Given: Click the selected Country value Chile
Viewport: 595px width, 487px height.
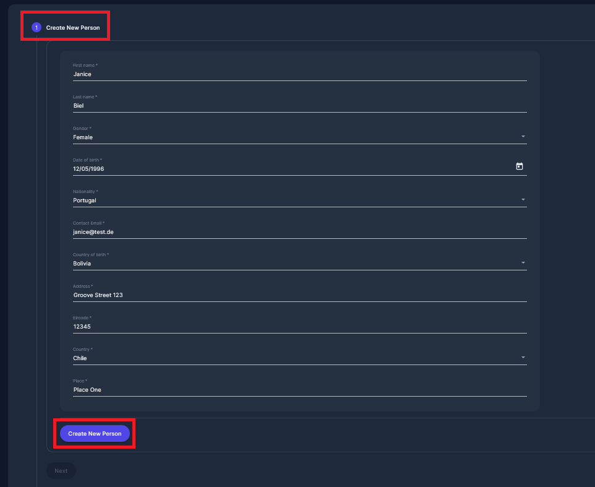Looking at the screenshot, I should [x=80, y=358].
